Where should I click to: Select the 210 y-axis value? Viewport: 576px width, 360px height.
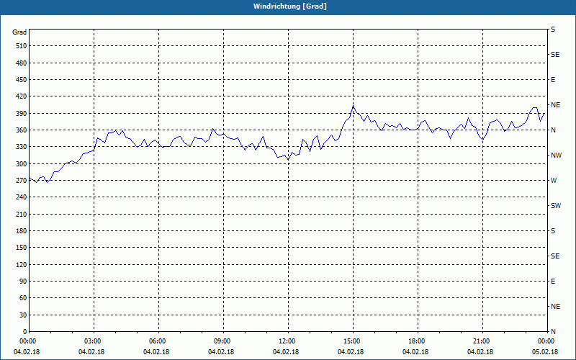21,214
